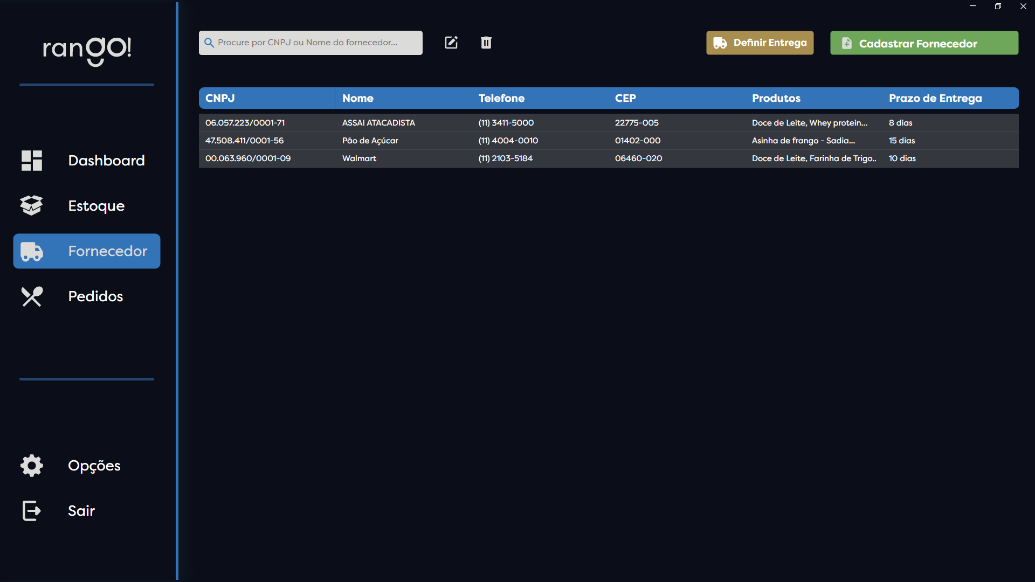Sort by the Prazo de Entrega column header
This screenshot has height=582, width=1035.
[935, 98]
